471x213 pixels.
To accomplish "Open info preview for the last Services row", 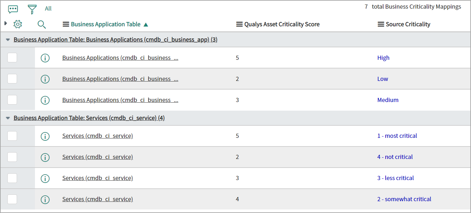I will point(45,199).
